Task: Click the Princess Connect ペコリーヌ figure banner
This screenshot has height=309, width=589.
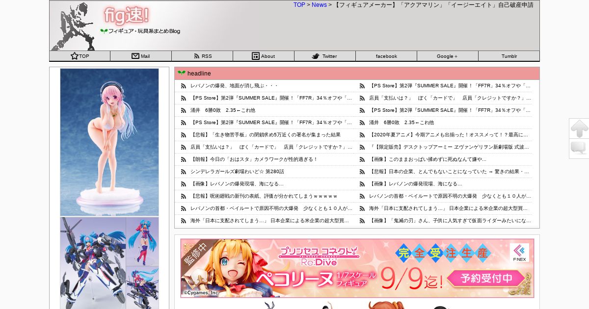Action: click(x=357, y=268)
